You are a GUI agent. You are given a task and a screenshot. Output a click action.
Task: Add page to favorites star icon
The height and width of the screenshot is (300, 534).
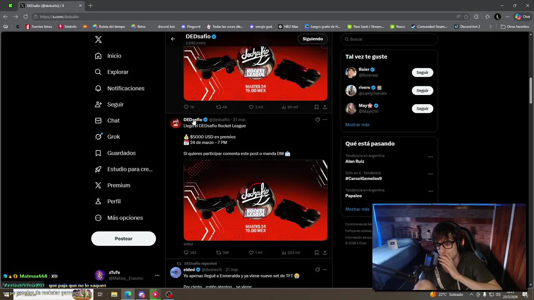click(466, 17)
